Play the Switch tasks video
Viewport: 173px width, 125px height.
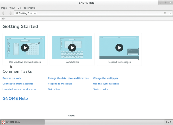click(72, 48)
